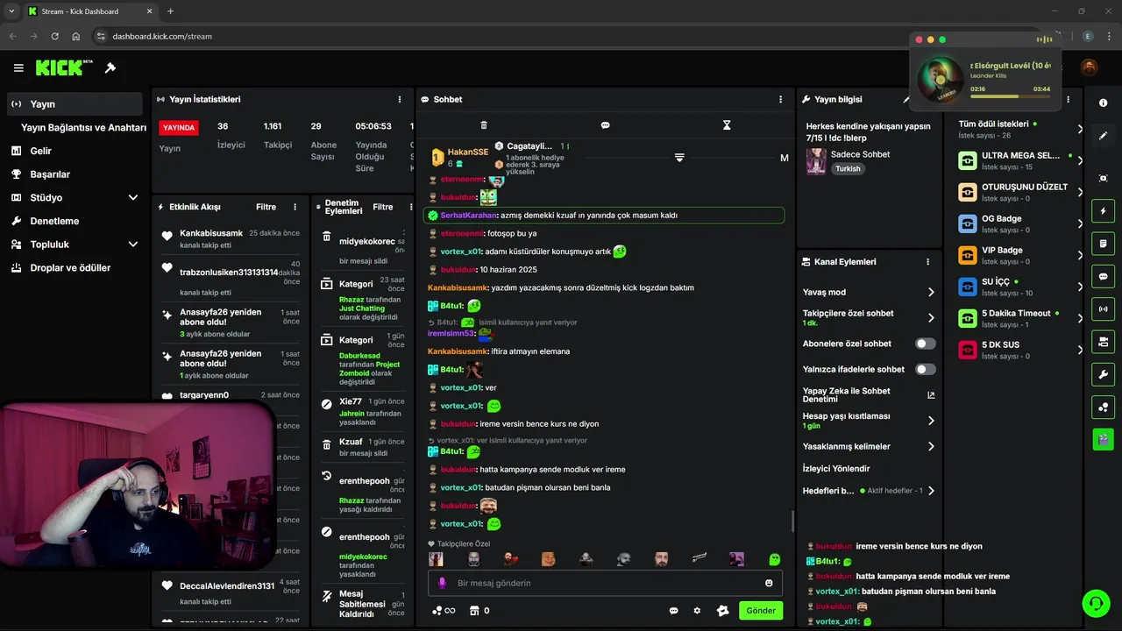Click the chat icon in the right sidebar

[x=1103, y=276]
